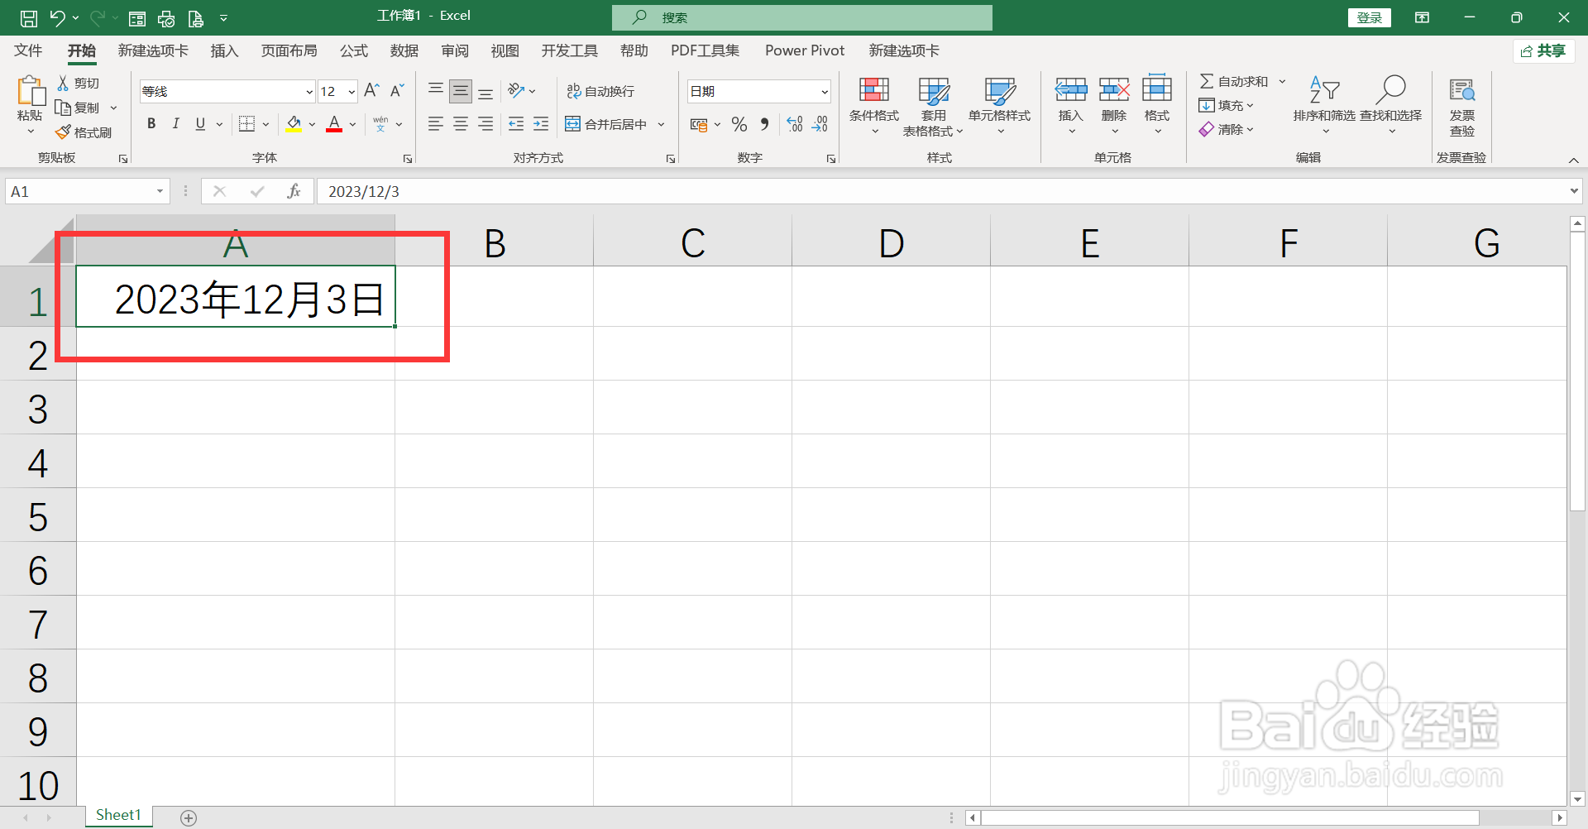Image resolution: width=1588 pixels, height=829 pixels.
Task: Click the decrease decimal icon
Action: [820, 124]
